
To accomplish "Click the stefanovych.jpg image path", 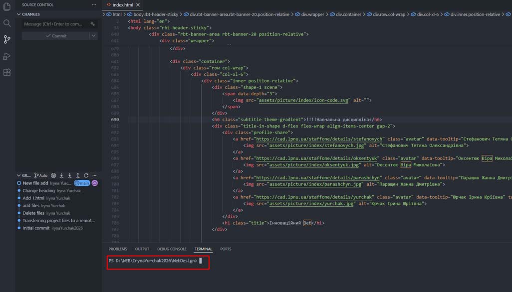I will click(x=317, y=146).
